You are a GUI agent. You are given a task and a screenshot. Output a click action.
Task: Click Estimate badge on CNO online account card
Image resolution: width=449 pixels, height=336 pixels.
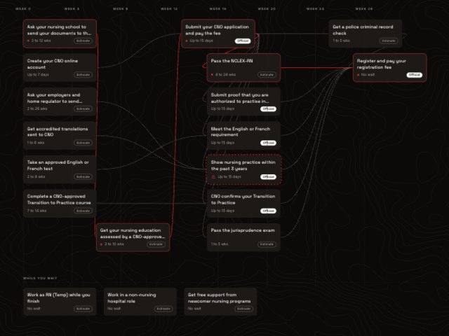coord(83,75)
